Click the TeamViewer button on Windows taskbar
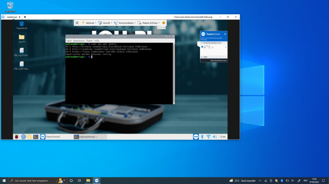Screen dimensions: 329x184 (x=96, y=181)
